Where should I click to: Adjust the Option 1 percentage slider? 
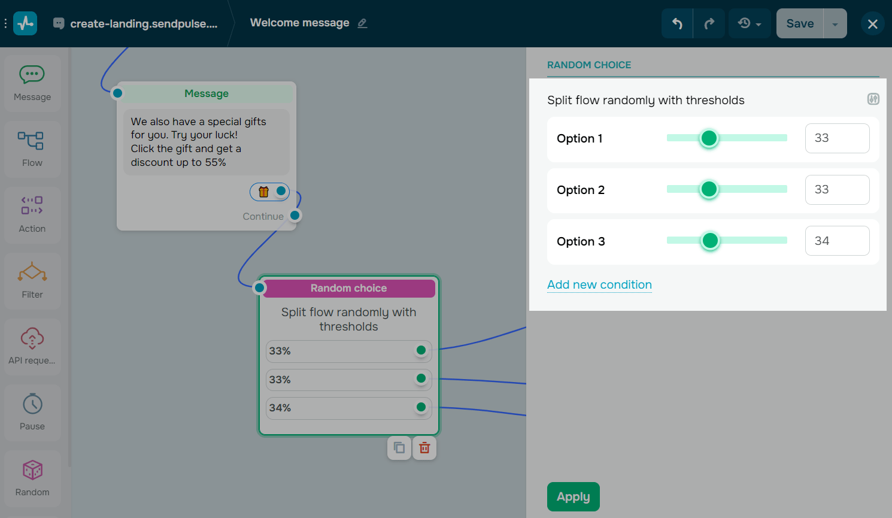click(709, 138)
